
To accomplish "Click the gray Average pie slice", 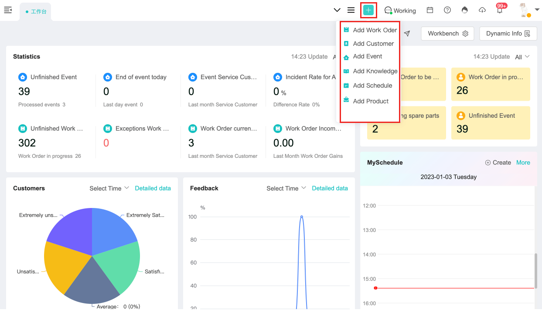I will (92, 283).
